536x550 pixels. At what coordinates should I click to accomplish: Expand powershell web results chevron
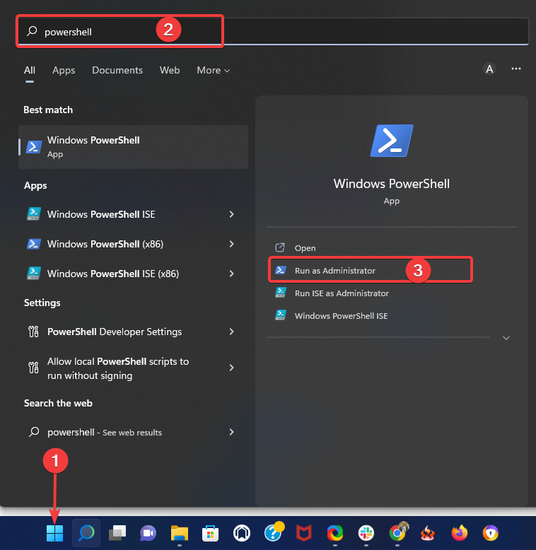pos(231,432)
